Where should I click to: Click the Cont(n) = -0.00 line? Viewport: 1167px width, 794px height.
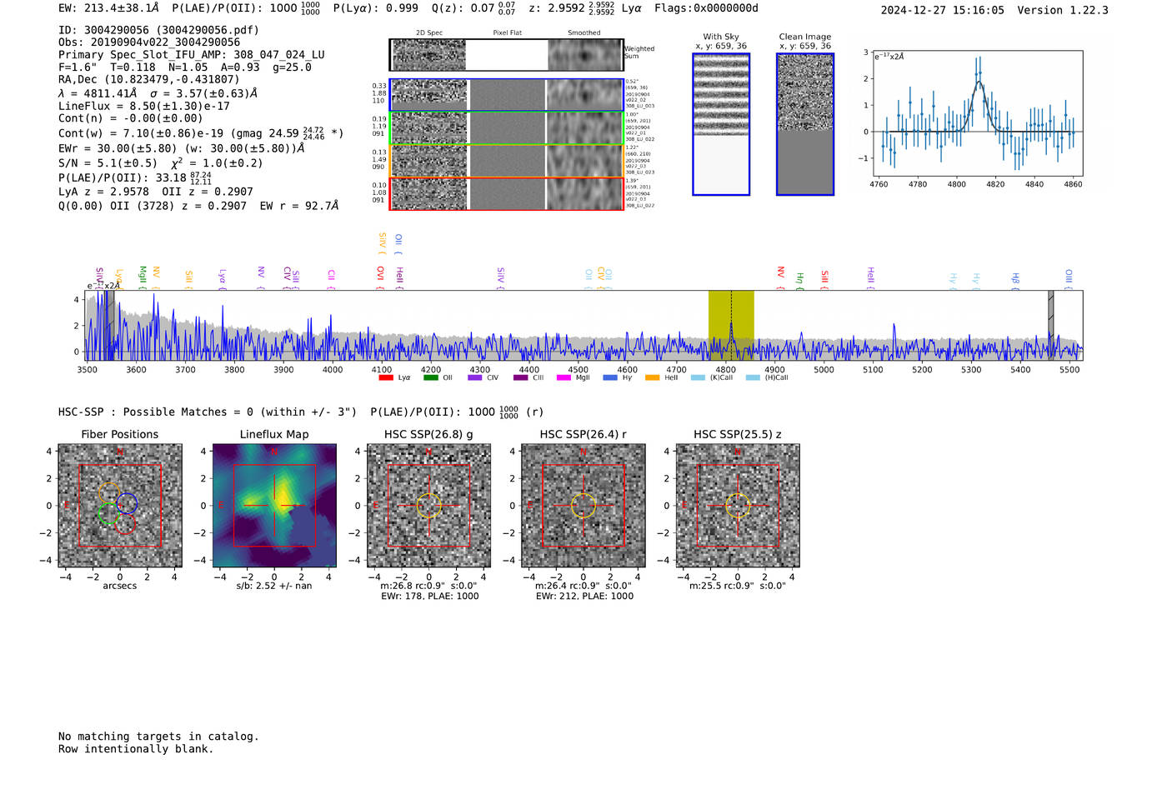[131, 118]
